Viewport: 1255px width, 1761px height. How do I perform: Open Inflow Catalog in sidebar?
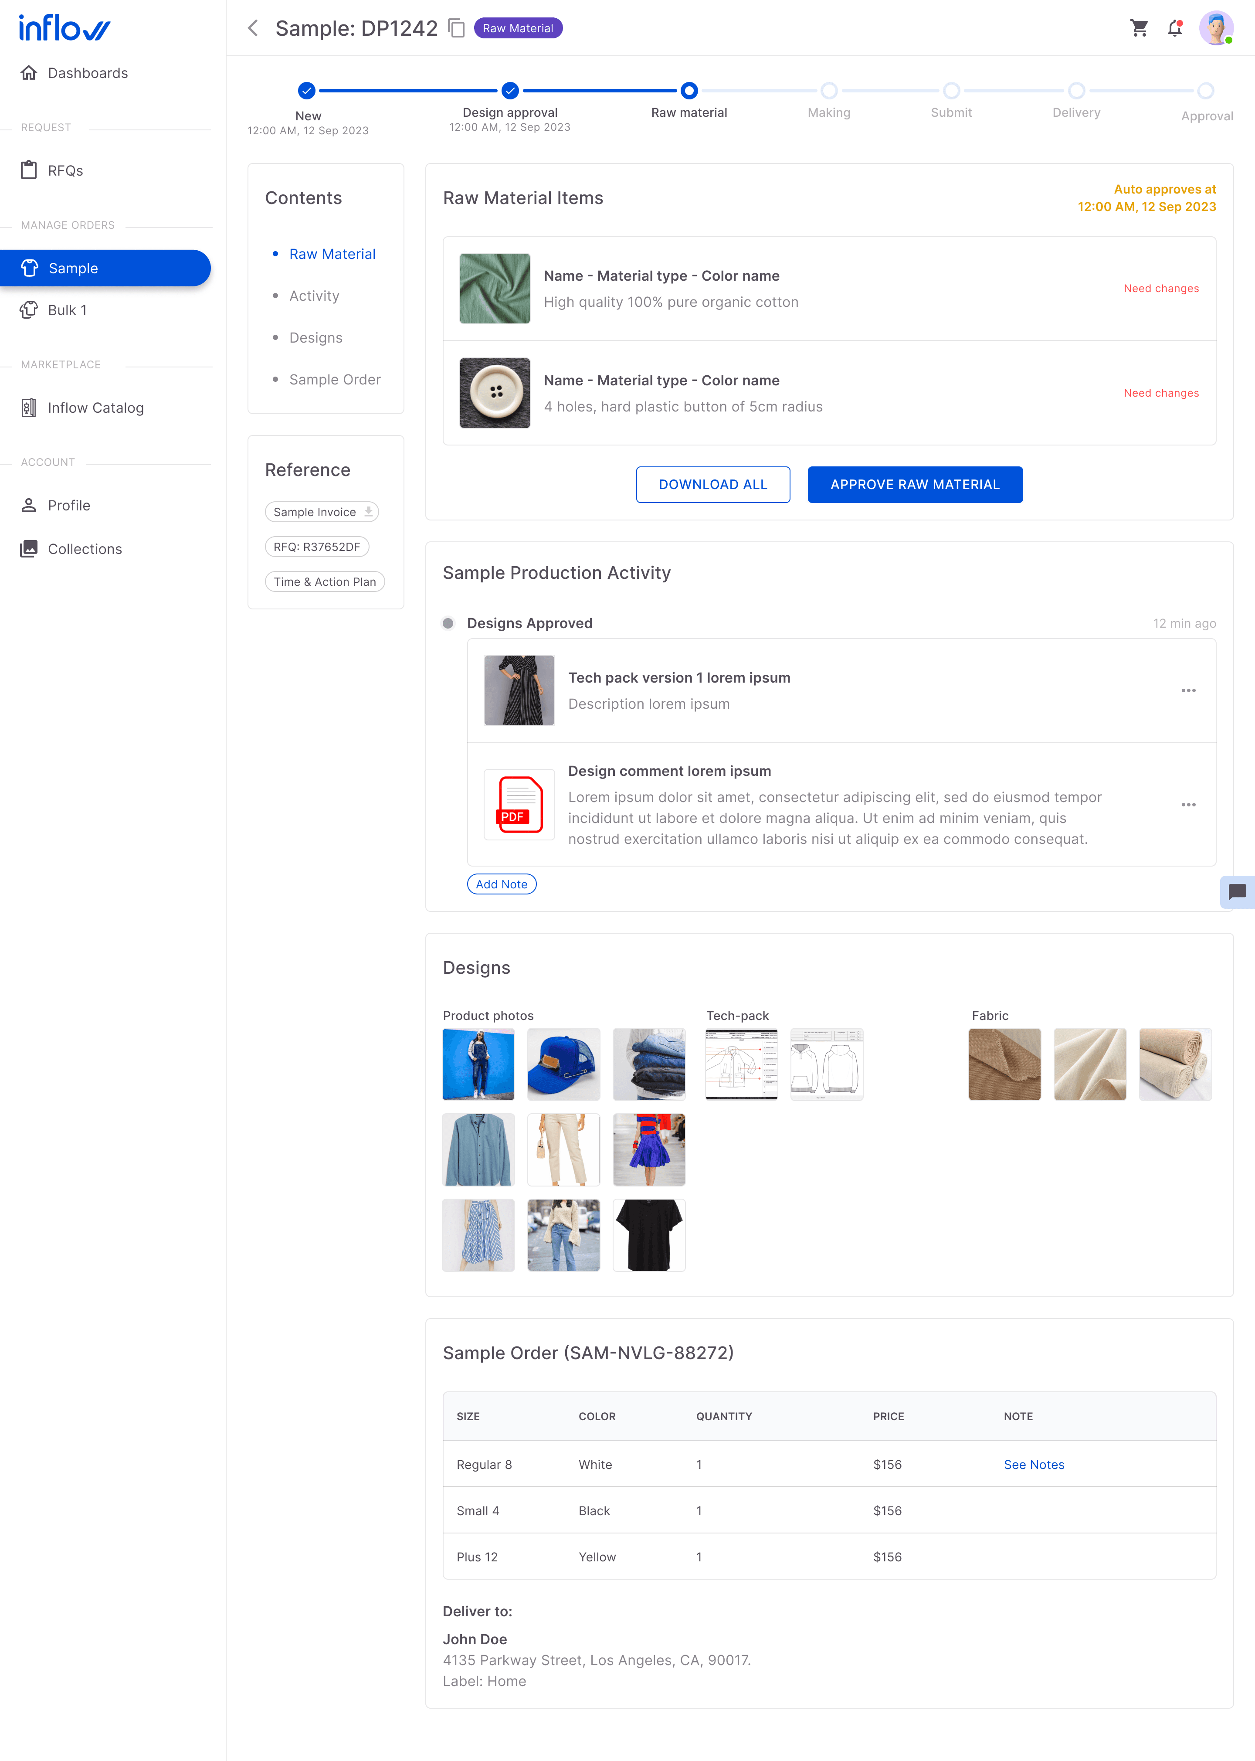pyautogui.click(x=95, y=408)
